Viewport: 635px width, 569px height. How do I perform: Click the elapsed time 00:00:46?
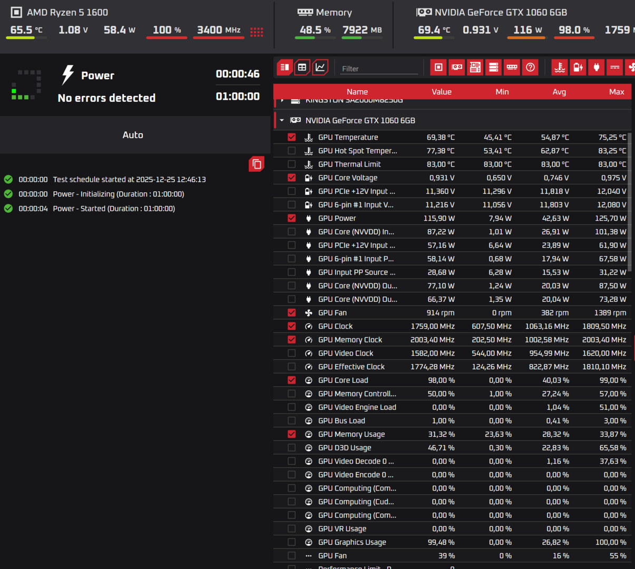238,74
